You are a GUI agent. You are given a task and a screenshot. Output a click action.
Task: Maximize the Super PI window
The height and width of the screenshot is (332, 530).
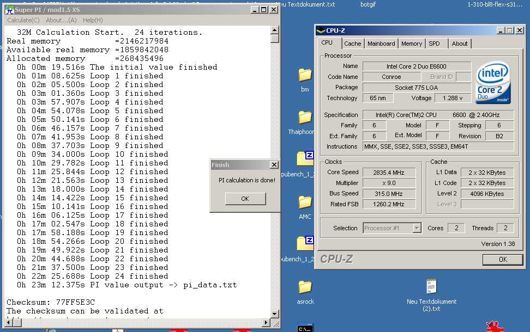tap(264, 10)
